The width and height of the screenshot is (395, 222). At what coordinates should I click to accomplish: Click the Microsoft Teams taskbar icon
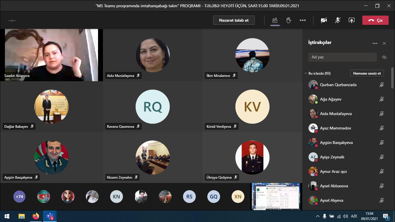(50, 216)
